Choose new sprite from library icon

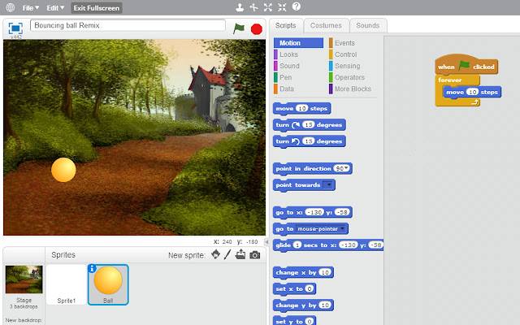pyautogui.click(x=215, y=254)
